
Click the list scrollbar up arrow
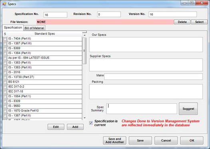[x=84, y=35]
